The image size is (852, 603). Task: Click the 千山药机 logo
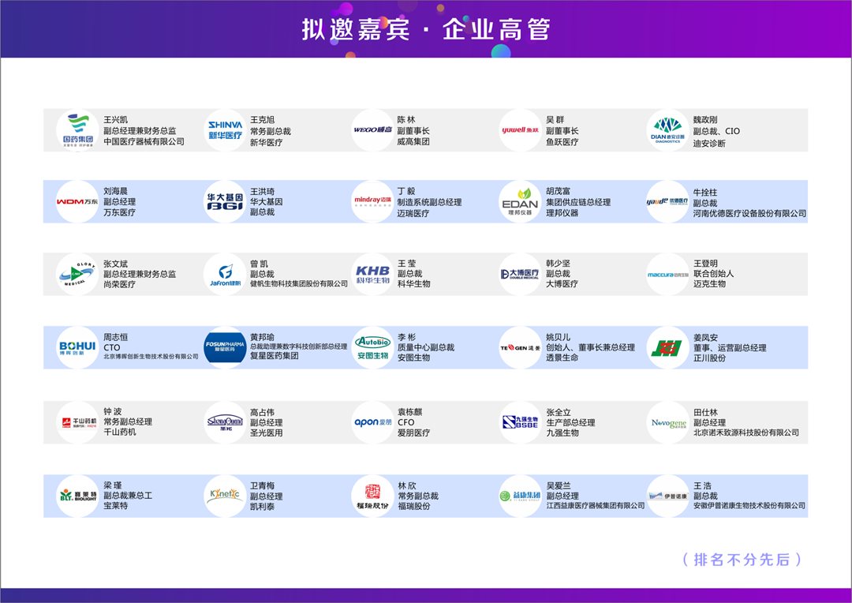click(77, 422)
